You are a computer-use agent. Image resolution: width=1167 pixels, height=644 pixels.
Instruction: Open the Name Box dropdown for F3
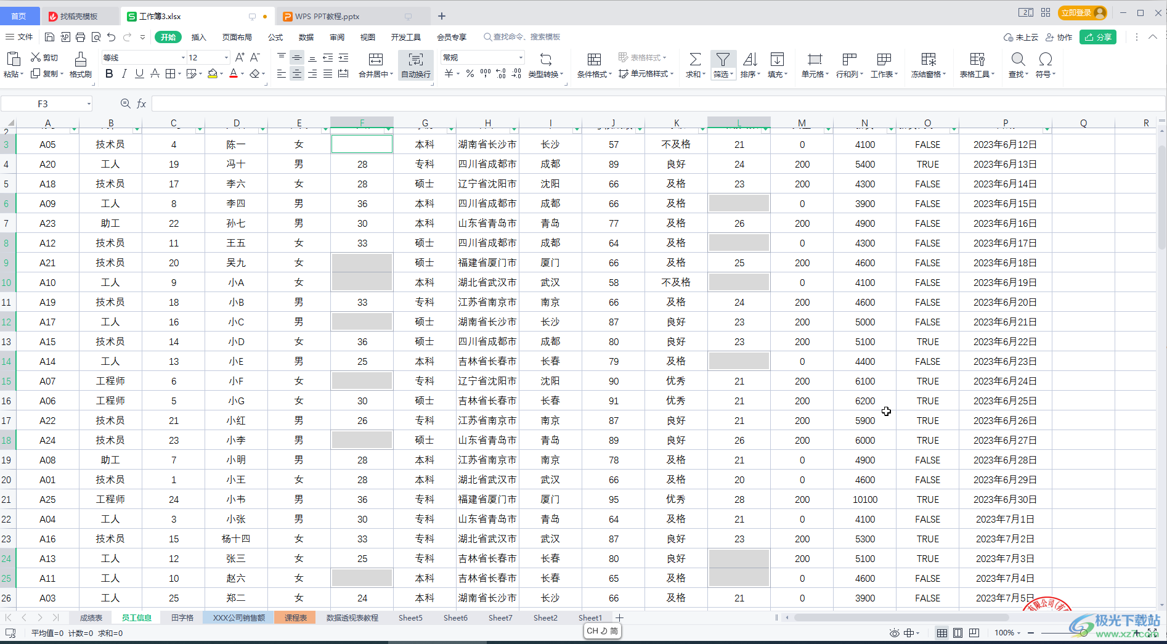click(x=89, y=104)
